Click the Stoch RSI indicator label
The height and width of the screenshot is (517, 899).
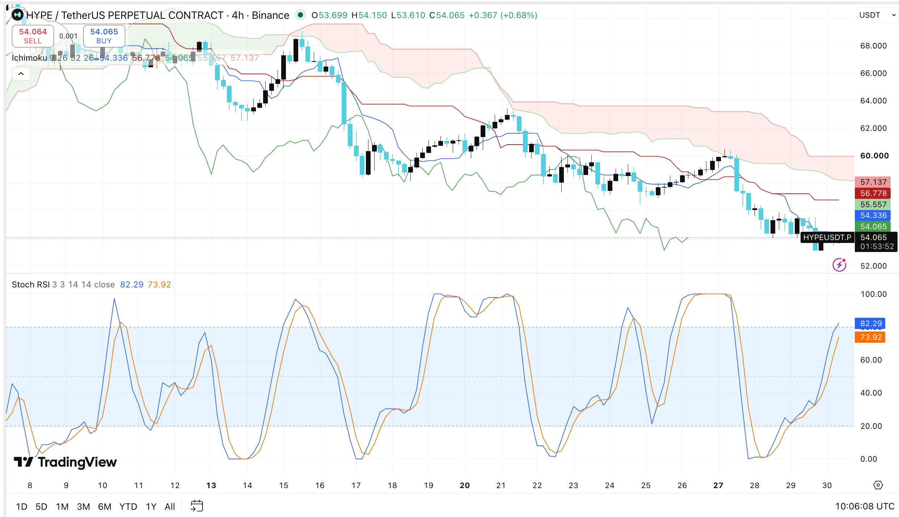click(31, 285)
